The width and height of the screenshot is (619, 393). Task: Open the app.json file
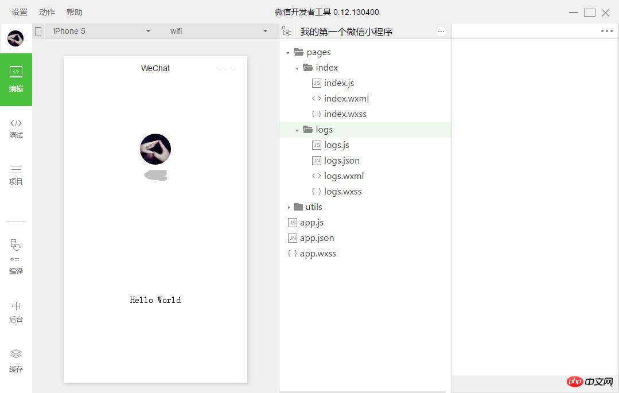pos(317,238)
